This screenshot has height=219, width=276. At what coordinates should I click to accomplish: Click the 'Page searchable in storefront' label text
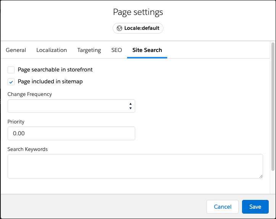[55, 70]
